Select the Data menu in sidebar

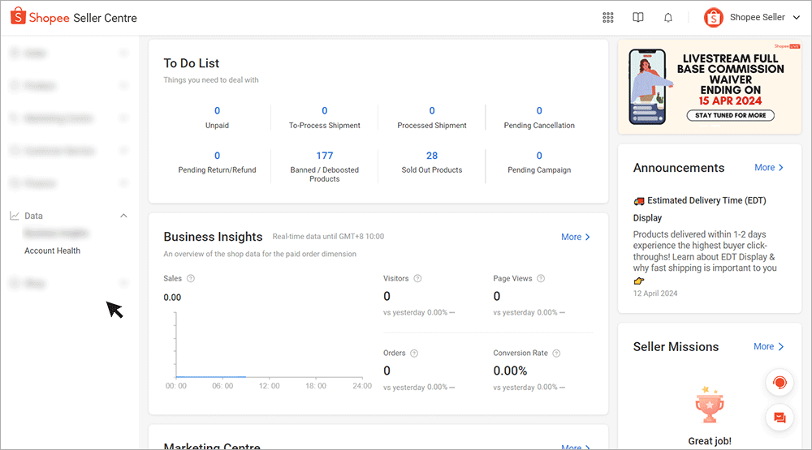point(34,216)
